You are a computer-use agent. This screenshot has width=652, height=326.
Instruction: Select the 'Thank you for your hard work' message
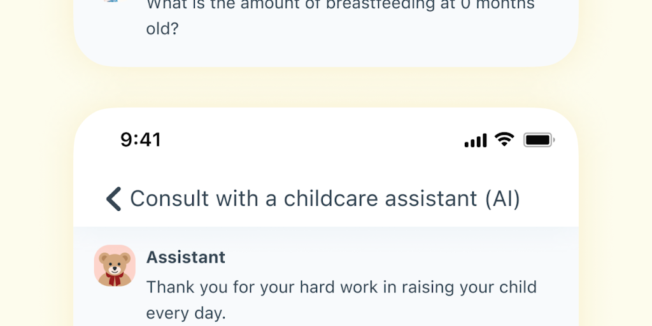[341, 287]
